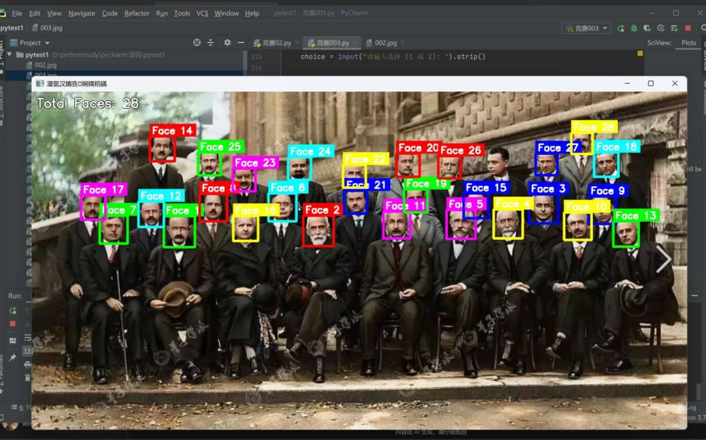This screenshot has width=706, height=440.
Task: Close the face detection image window
Action: point(675,83)
